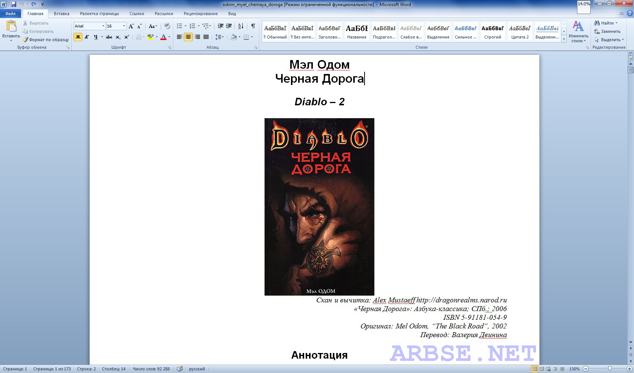Screen dimensions: 634x373
Task: Toggle bold Ж formatting
Action: point(78,37)
